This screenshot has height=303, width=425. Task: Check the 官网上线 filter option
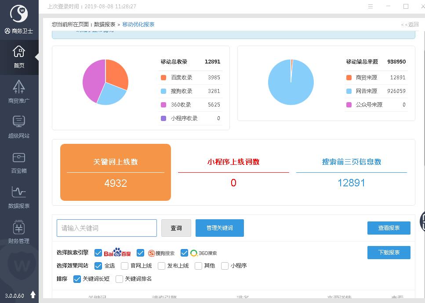(125, 266)
